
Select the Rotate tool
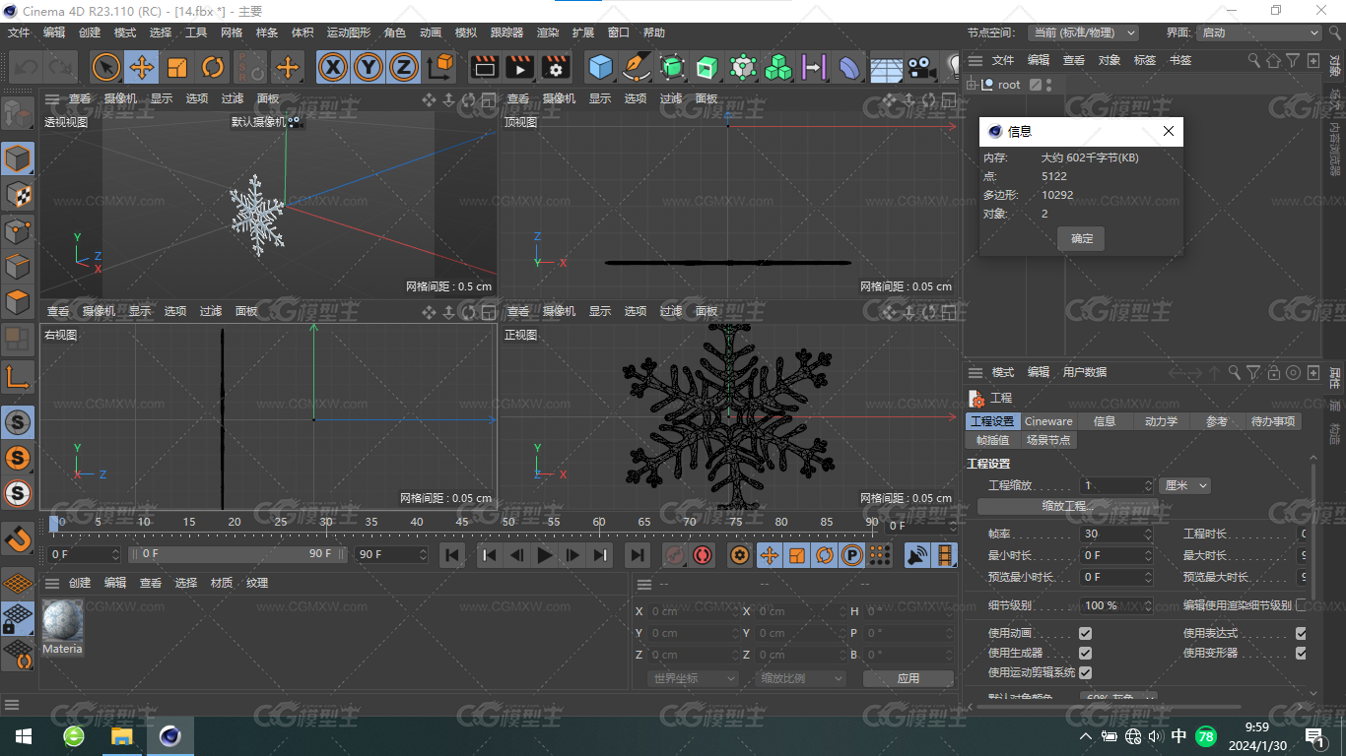(213, 67)
